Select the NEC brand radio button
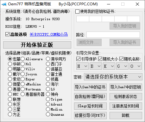Viewport: 145px width, 122px height. tap(10, 94)
